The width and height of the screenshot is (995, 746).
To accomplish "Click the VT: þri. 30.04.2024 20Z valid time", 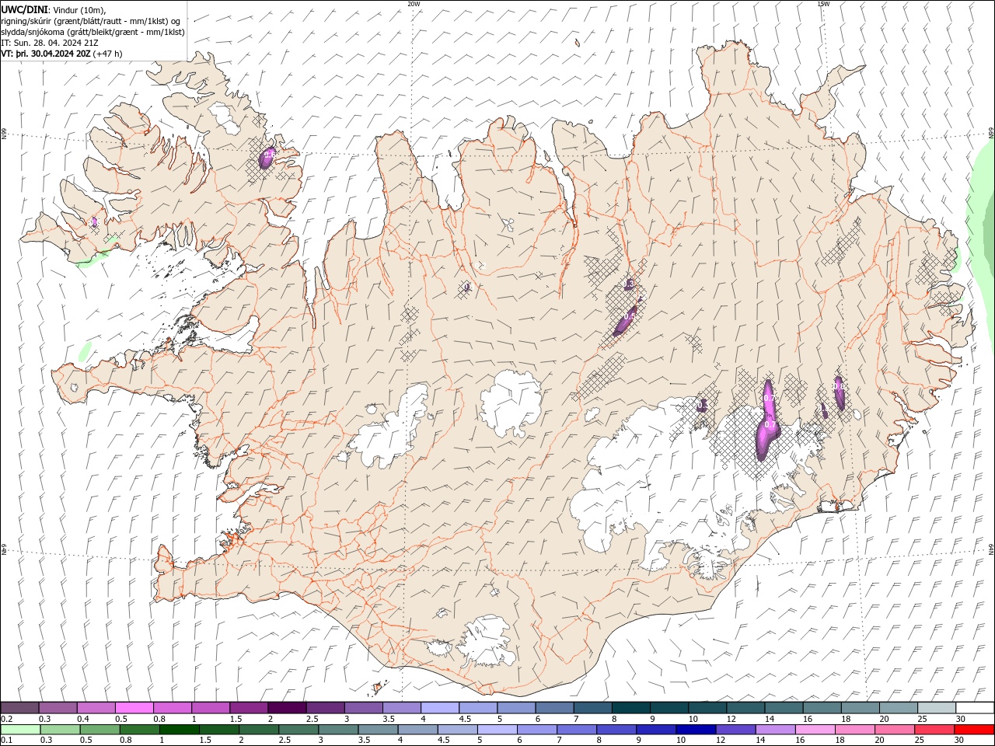I will [46, 54].
